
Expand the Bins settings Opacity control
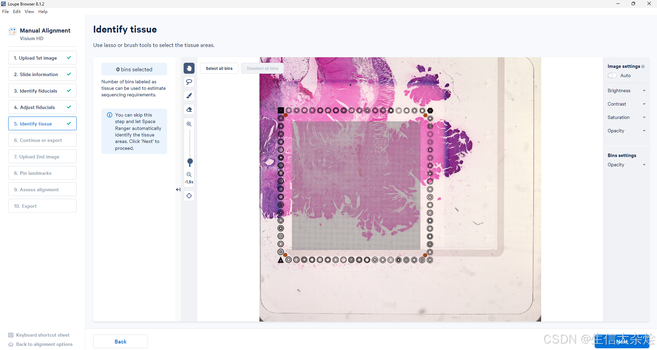(627, 165)
